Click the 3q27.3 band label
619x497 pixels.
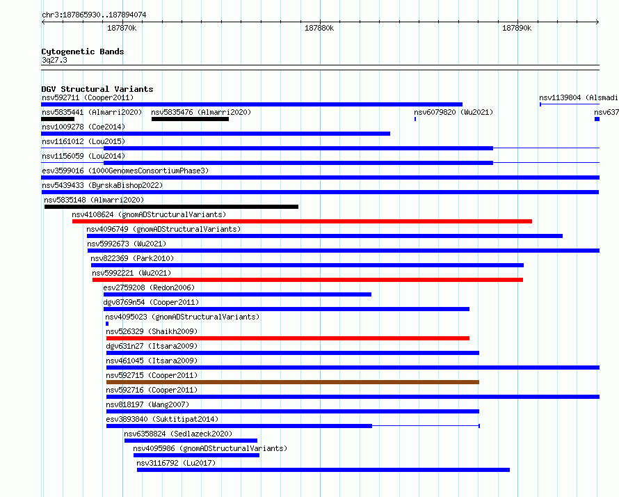(54, 60)
